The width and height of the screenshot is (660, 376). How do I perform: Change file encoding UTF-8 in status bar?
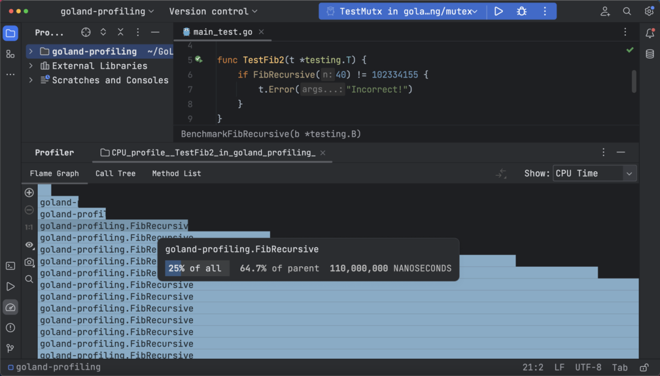pyautogui.click(x=588, y=367)
